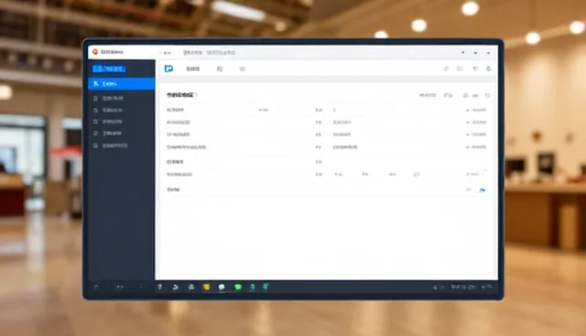Open the text tab beside the blue logo
This screenshot has width=586, height=336.
tap(193, 68)
